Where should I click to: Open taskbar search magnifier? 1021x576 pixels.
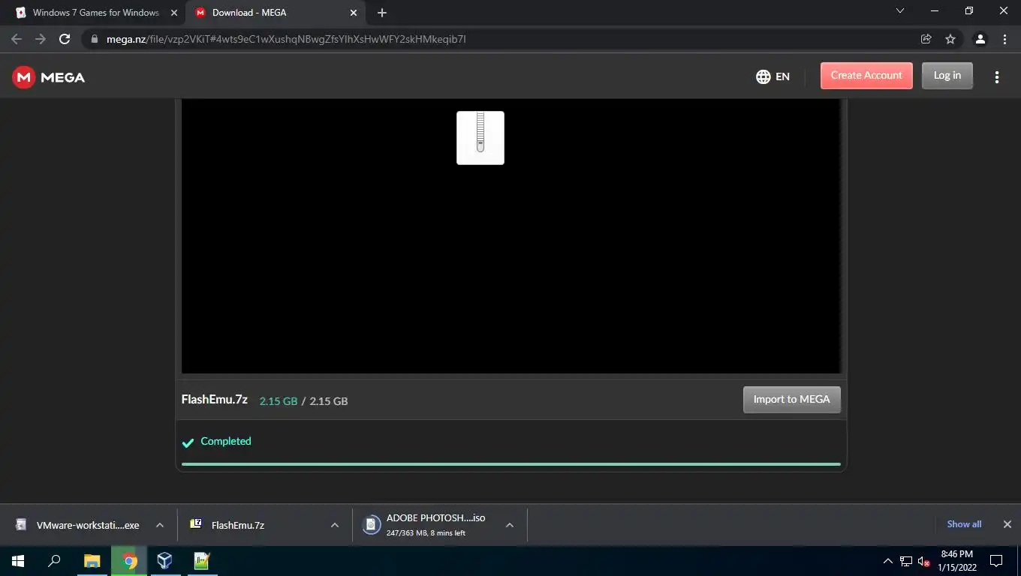pyautogui.click(x=54, y=561)
